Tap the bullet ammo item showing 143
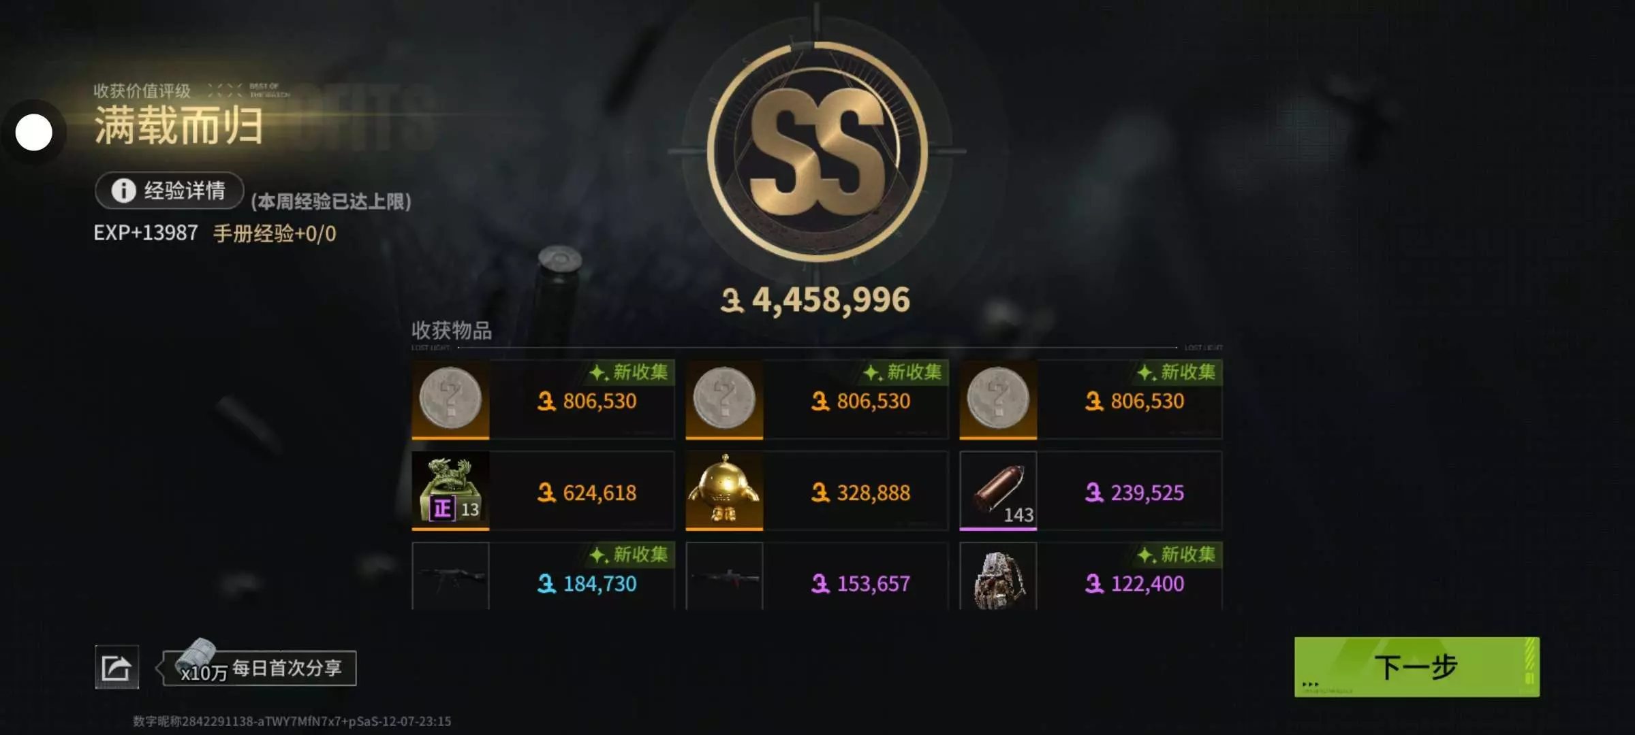Image resolution: width=1635 pixels, height=735 pixels. coord(998,490)
